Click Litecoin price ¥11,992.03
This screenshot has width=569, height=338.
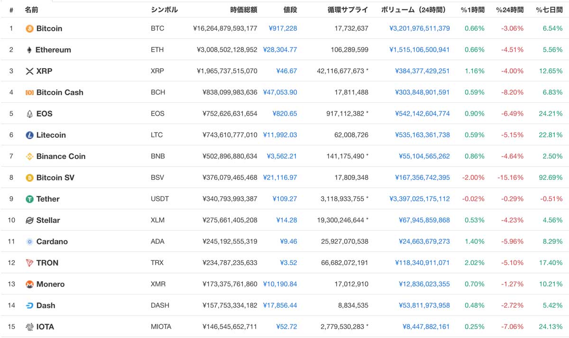pos(280,135)
